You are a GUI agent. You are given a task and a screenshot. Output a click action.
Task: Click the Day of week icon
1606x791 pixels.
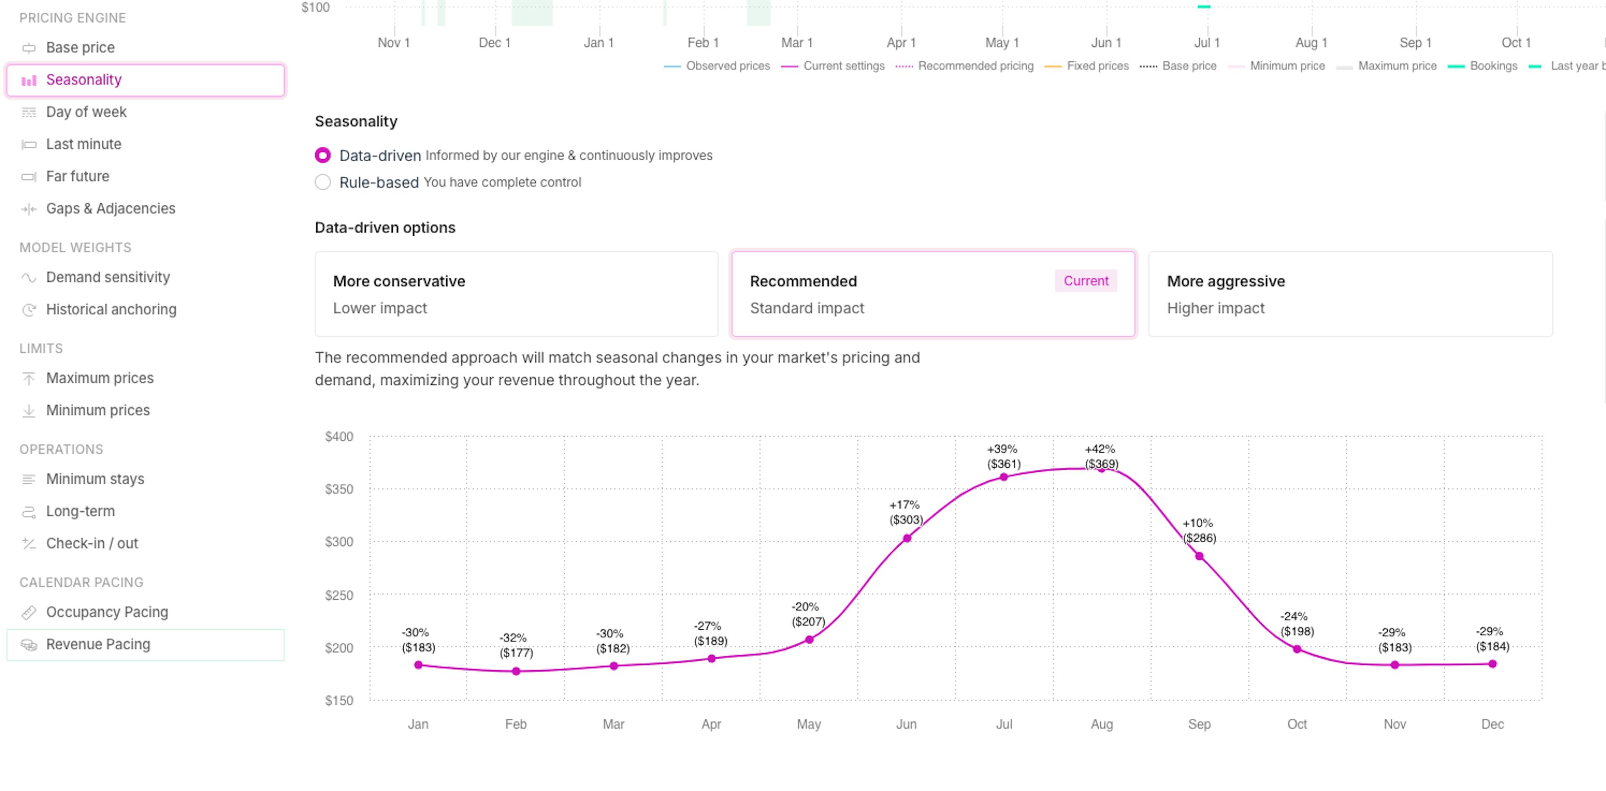click(29, 112)
